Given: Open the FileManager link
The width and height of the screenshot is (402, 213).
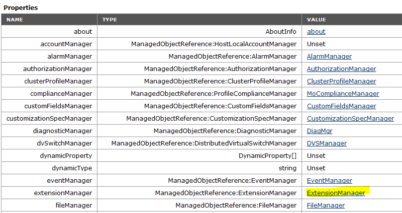Looking at the screenshot, I should point(325,206).
